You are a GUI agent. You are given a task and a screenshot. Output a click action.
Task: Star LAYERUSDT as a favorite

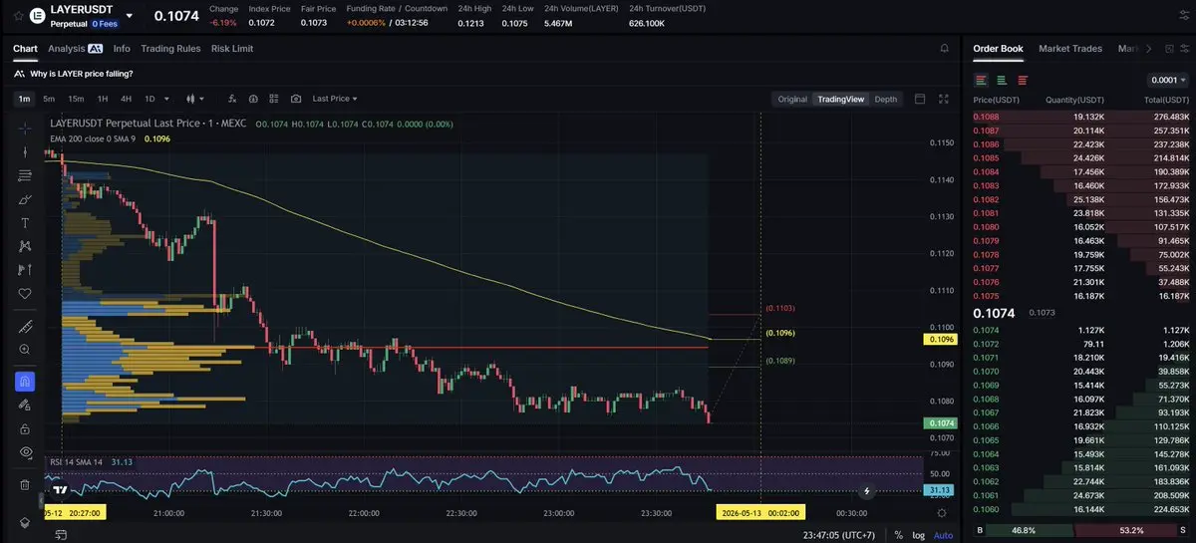(18, 15)
